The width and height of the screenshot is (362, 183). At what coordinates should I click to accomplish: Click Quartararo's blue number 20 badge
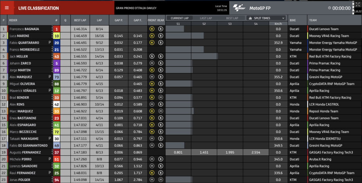[57, 43]
